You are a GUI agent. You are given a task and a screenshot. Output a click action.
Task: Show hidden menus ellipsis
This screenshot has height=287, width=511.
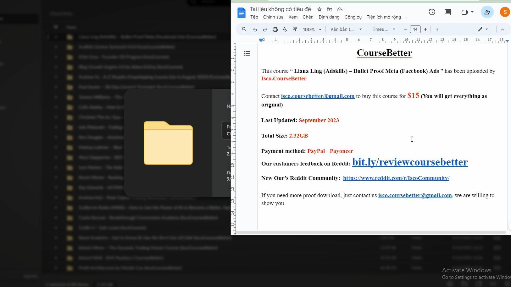405,17
